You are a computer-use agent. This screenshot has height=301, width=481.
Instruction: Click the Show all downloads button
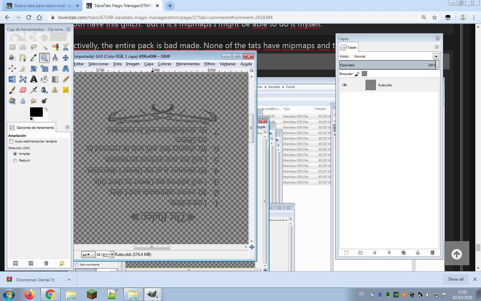[456, 279]
